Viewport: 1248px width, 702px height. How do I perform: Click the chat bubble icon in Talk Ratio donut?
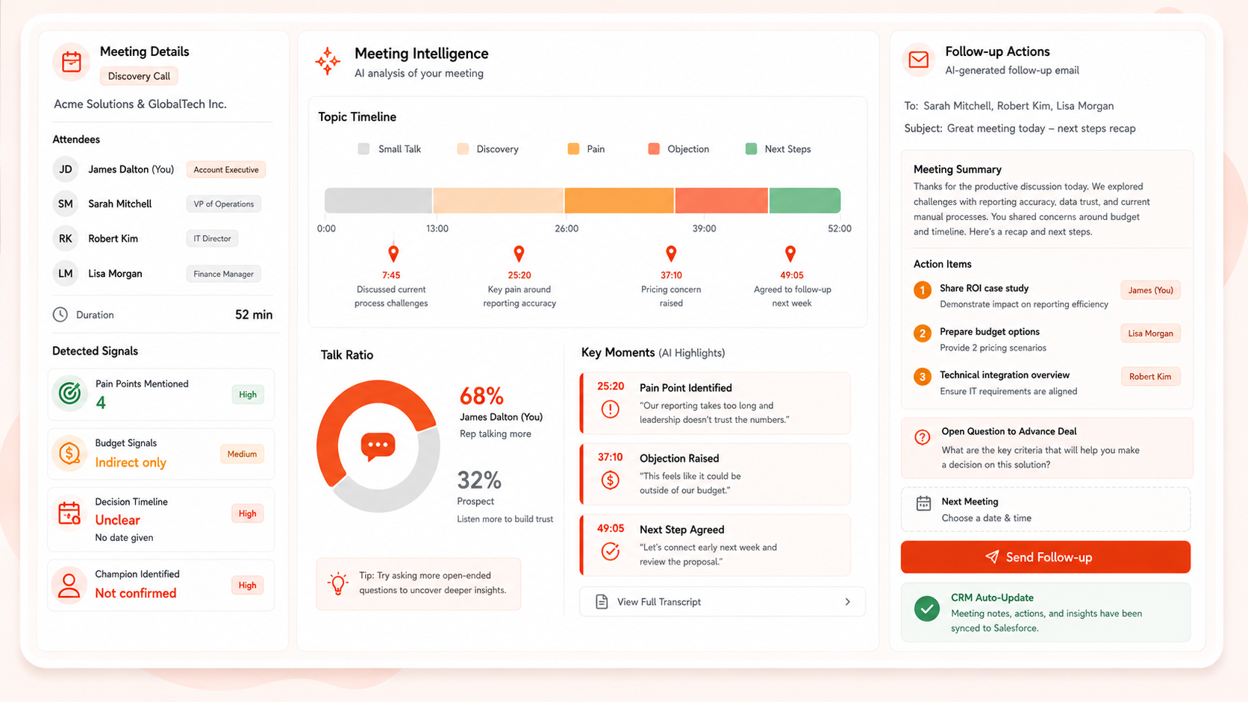[x=378, y=446]
